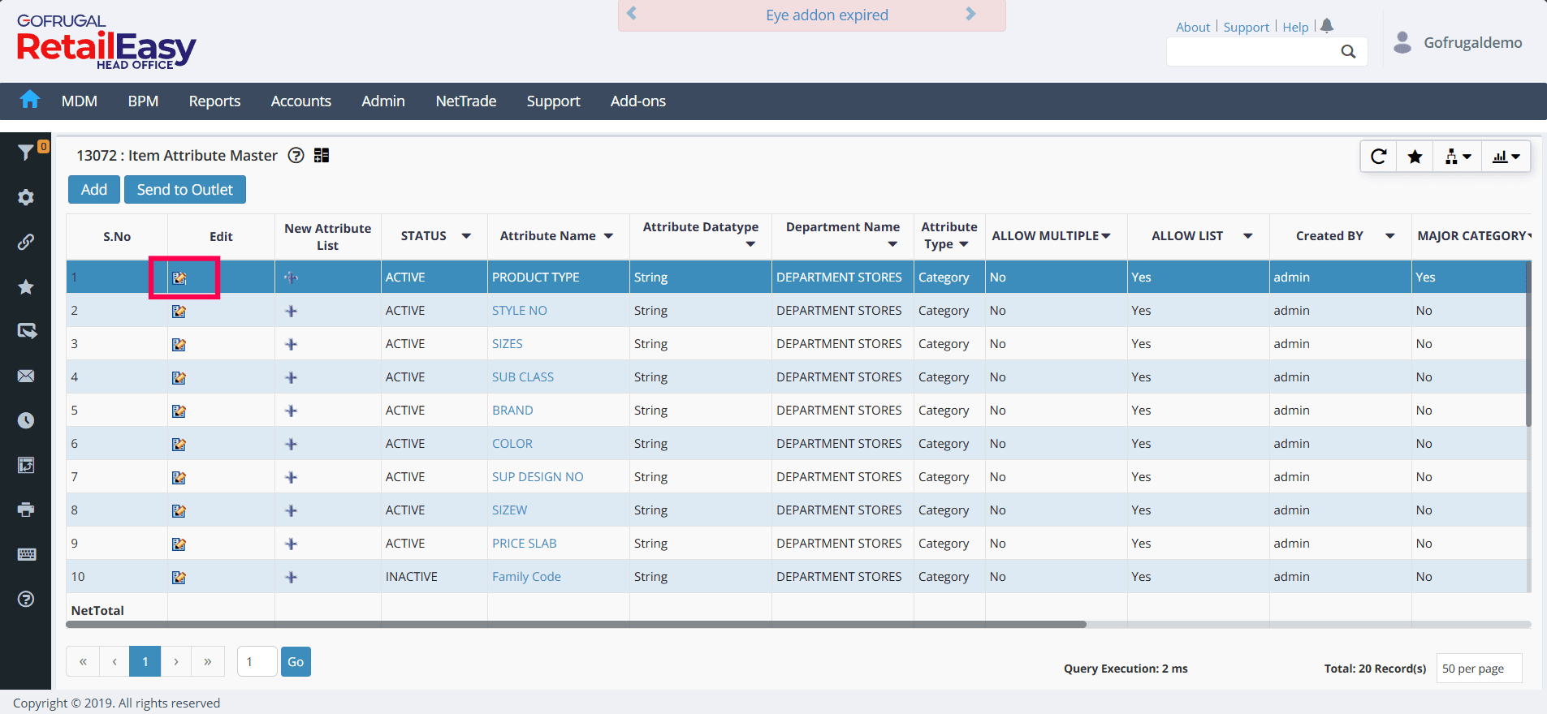The height and width of the screenshot is (714, 1547).
Task: Open the filter icon in left sidebar
Action: (26, 152)
